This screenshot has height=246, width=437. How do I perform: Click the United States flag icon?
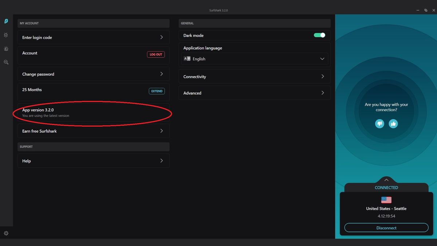click(386, 199)
